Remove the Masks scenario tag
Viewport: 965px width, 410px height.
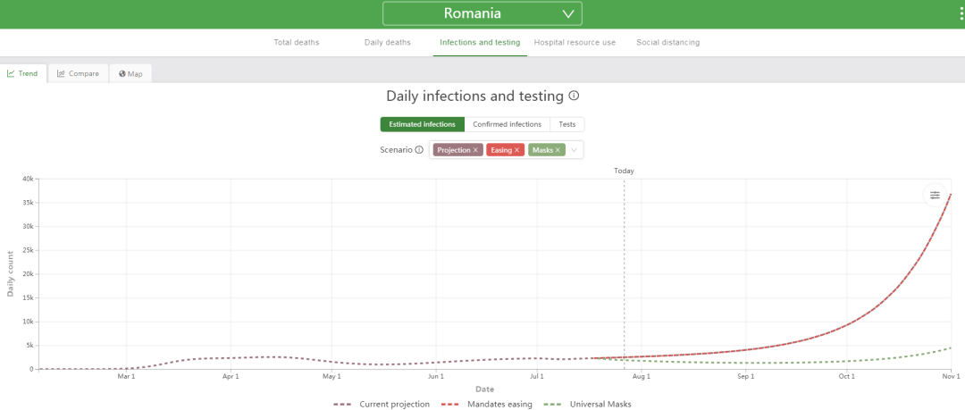point(558,150)
